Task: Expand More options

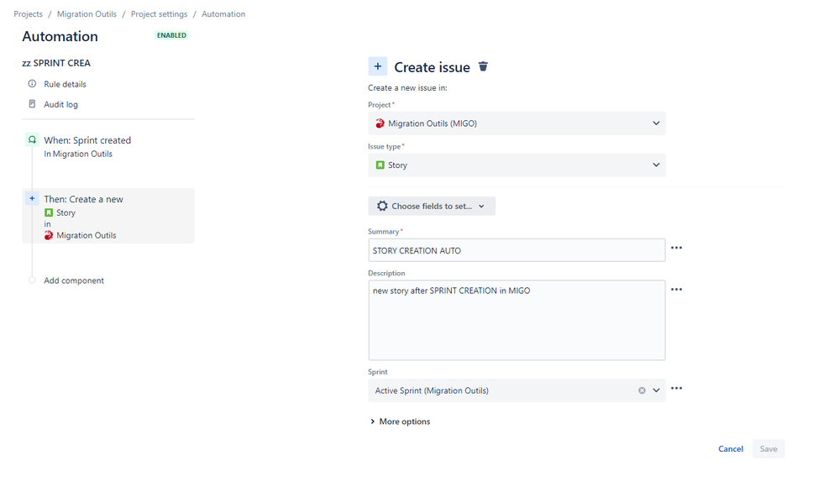Action: [x=401, y=422]
